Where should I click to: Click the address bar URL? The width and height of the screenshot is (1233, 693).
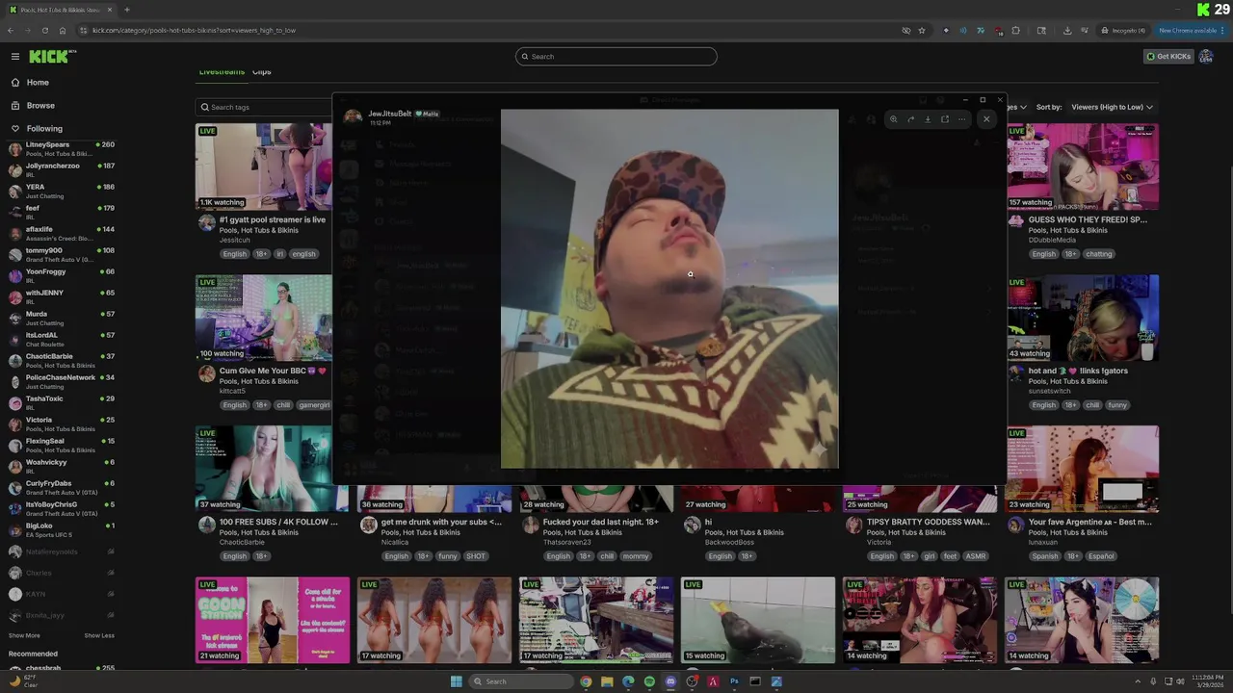tap(194, 31)
